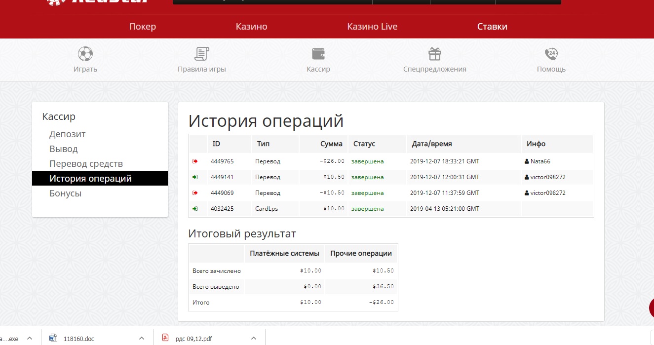
Task: Click the Итого row label
Action: [201, 303]
